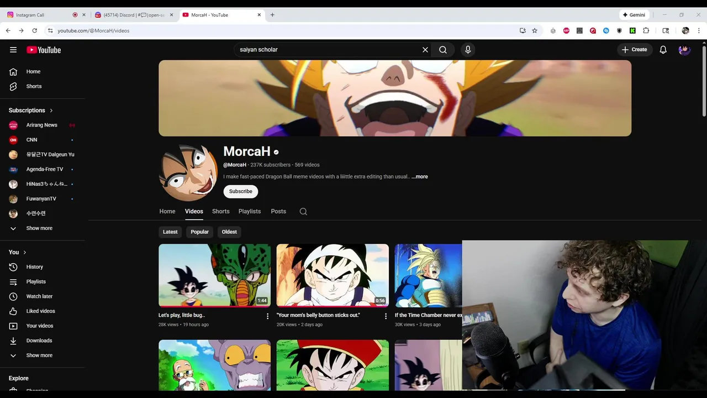The width and height of the screenshot is (707, 398).
Task: Expand channel description with ...more
Action: click(x=420, y=177)
